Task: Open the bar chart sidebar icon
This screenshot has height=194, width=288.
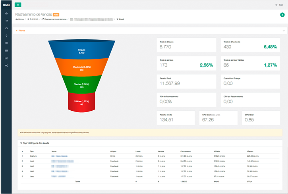Action: pyautogui.click(x=6, y=58)
